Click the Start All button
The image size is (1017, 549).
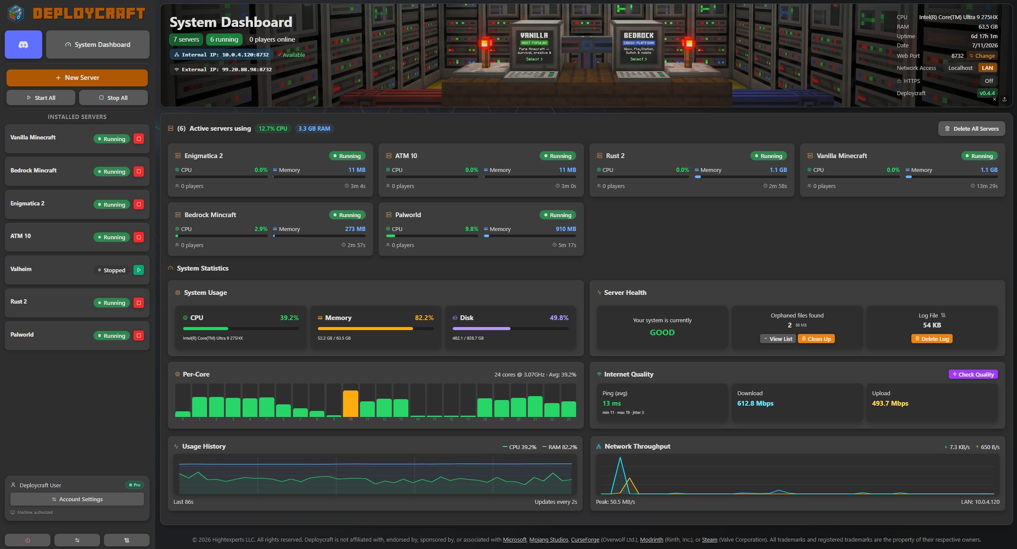[x=41, y=98]
